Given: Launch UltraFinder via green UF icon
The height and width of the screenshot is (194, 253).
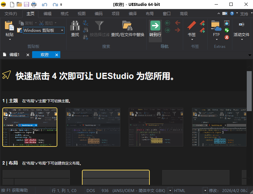Looking at the screenshot, I should [x=227, y=30].
